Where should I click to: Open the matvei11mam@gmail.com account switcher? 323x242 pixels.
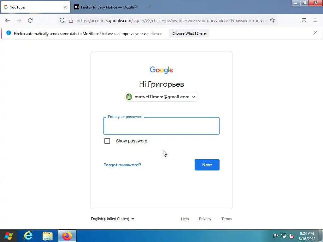[161, 97]
